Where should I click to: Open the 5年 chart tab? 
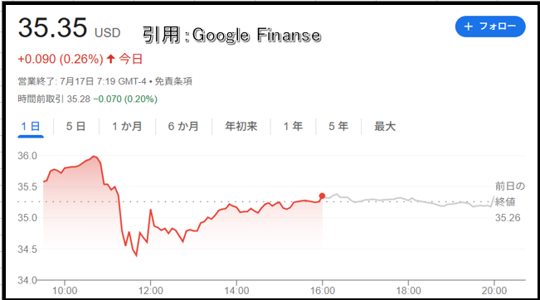(338, 126)
